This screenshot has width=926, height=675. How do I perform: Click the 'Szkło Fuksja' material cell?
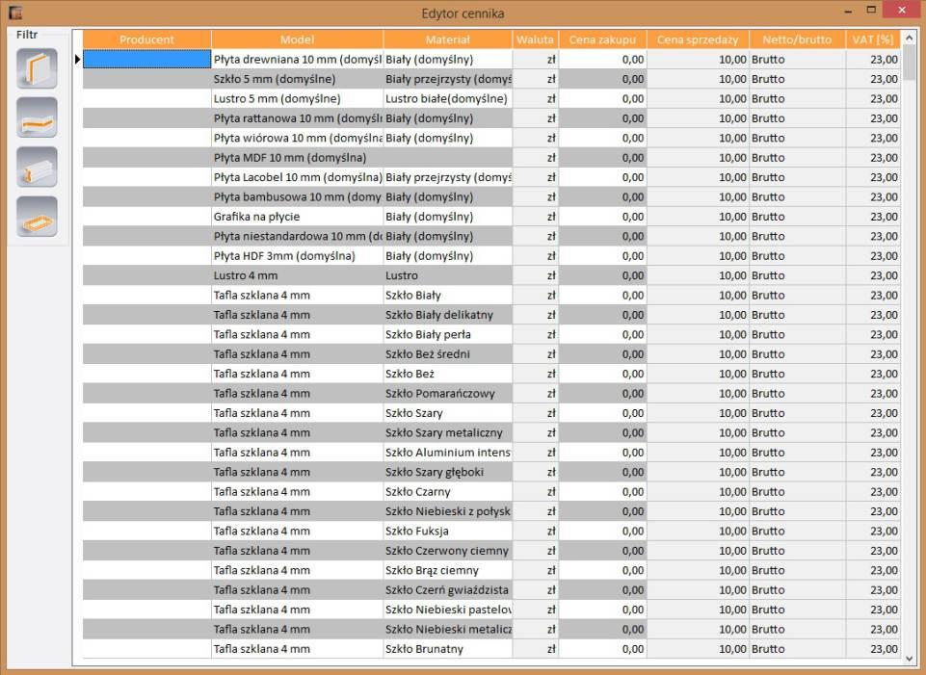tap(448, 531)
